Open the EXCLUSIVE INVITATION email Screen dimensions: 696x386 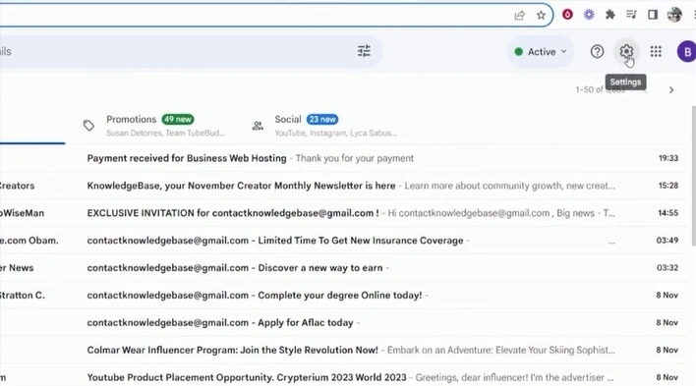click(343, 213)
